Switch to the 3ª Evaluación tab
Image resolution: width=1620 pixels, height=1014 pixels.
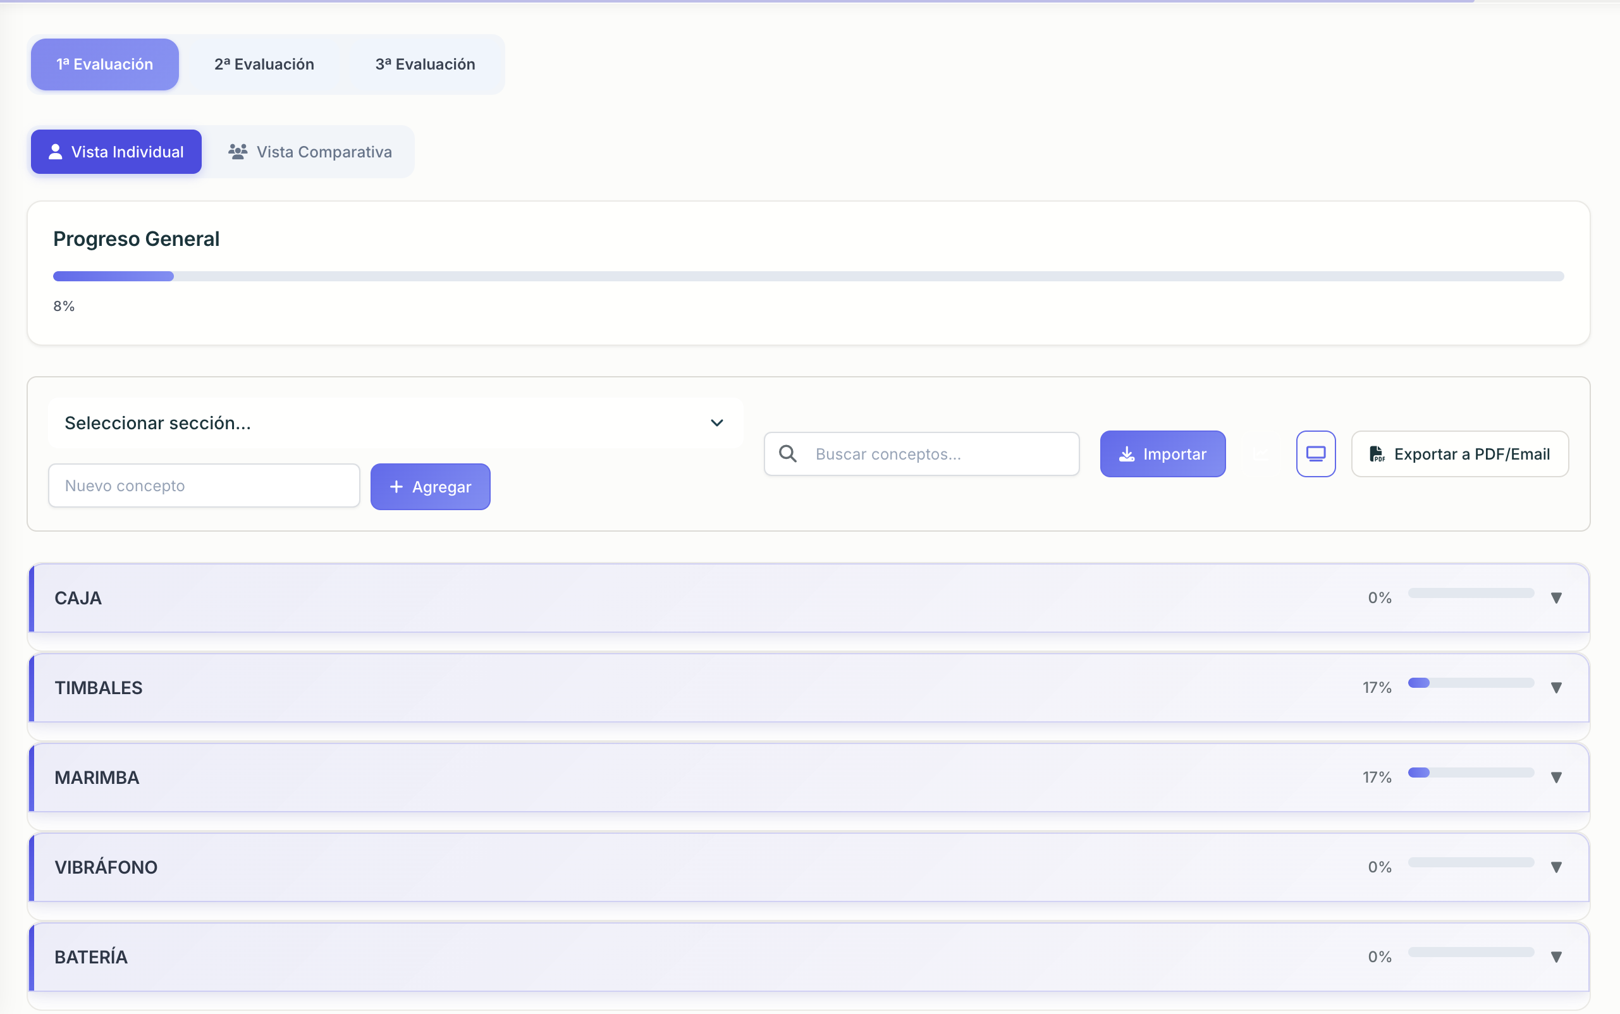tap(425, 64)
